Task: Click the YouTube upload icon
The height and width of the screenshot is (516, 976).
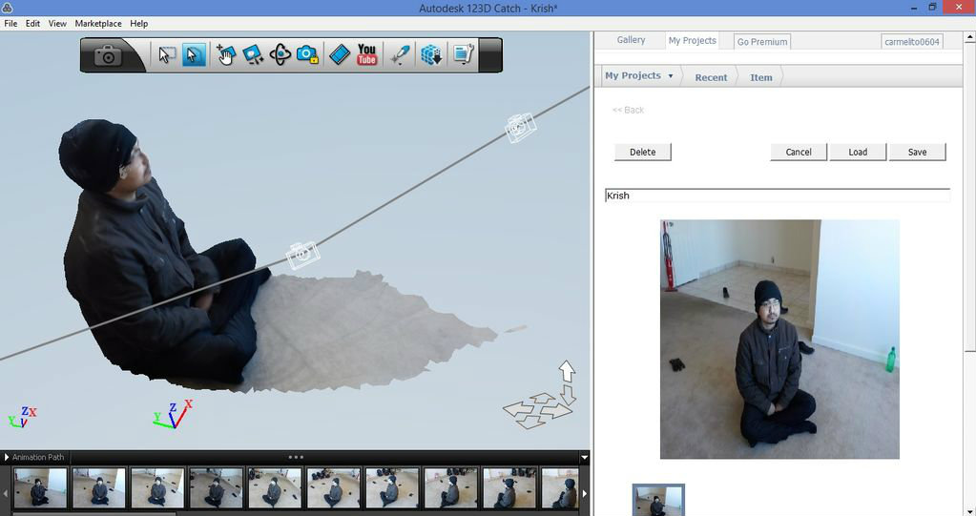Action: pos(367,54)
